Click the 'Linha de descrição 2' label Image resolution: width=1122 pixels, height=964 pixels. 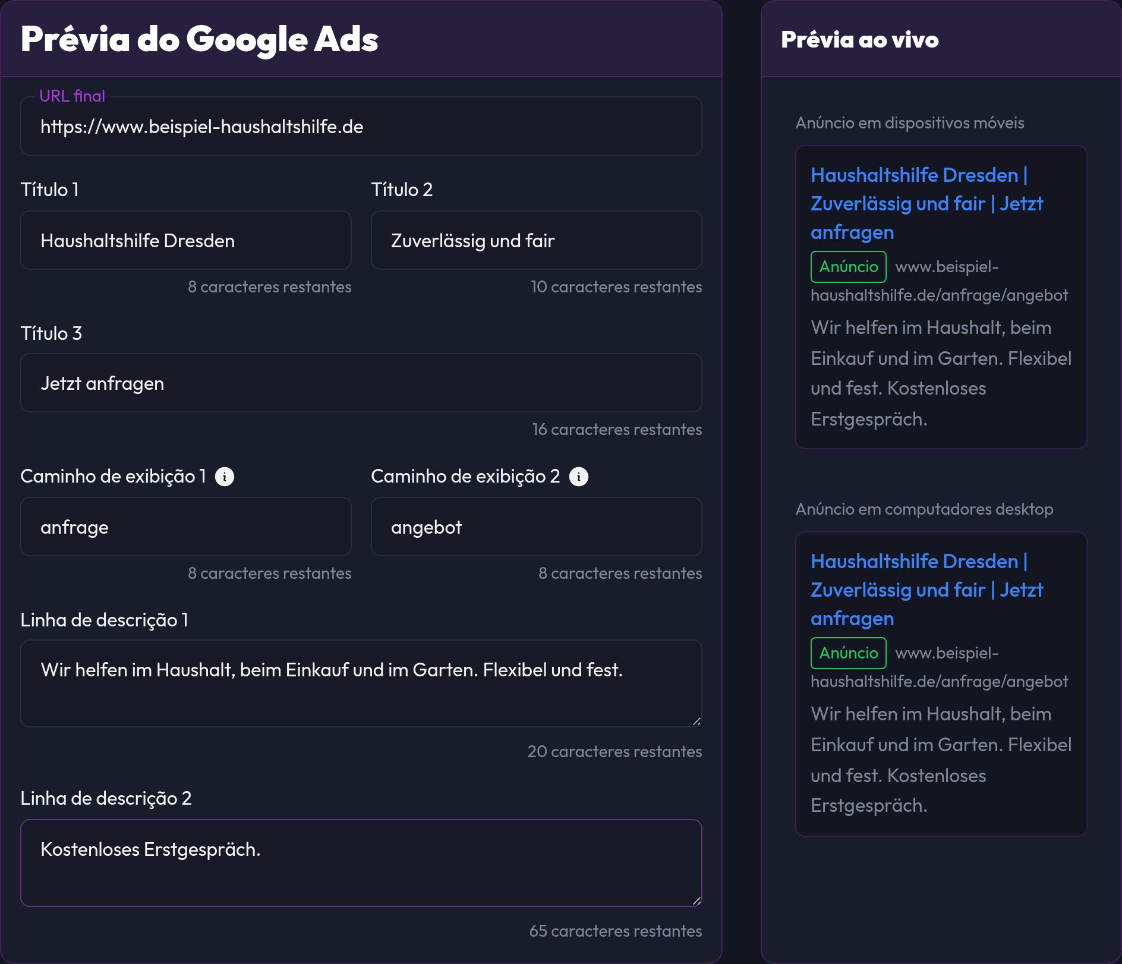[106, 798]
